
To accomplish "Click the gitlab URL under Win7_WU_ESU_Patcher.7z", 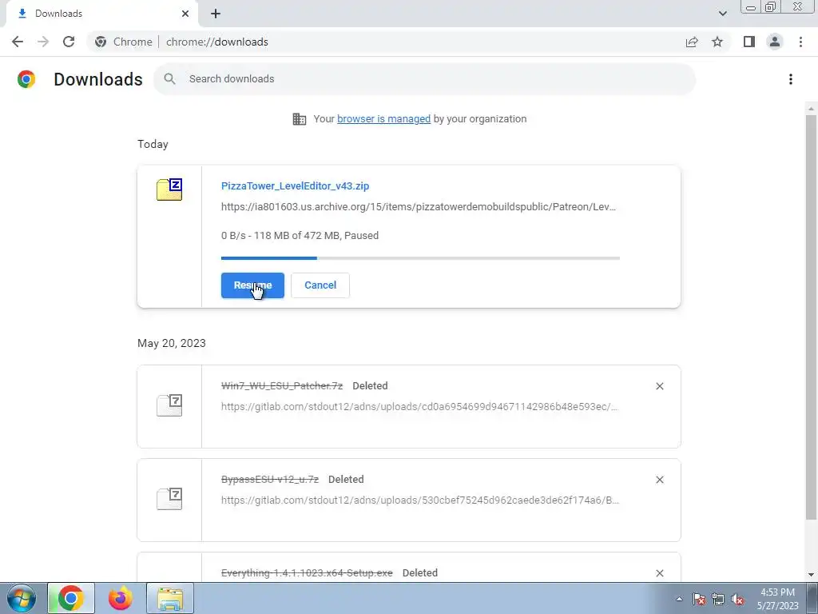I will pos(420,407).
